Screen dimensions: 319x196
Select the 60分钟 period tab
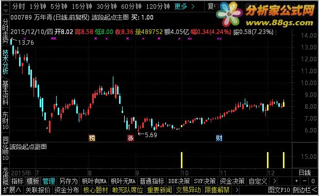pos(131,7)
